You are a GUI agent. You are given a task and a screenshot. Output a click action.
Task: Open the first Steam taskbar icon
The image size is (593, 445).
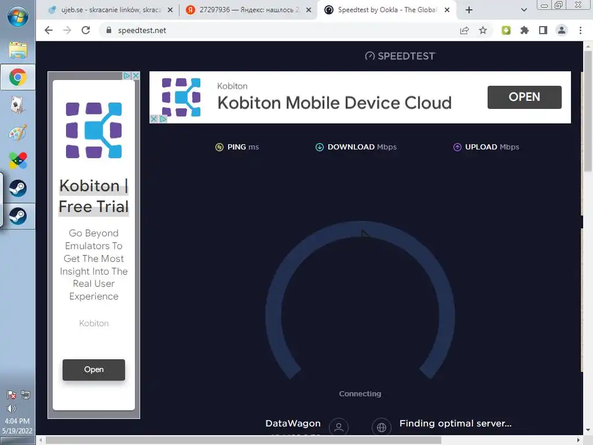coord(18,188)
